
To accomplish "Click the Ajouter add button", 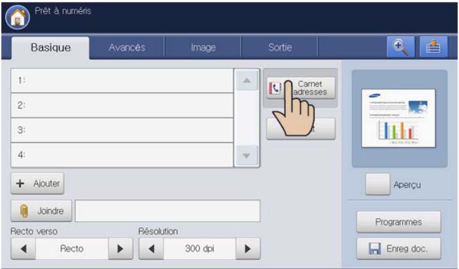I will point(37,183).
